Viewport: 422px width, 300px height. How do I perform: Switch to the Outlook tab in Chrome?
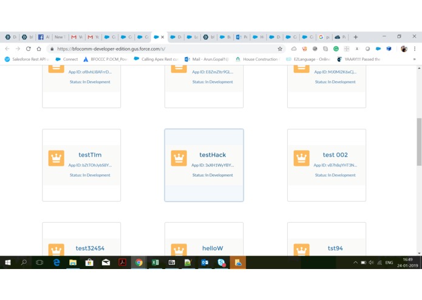(242, 37)
